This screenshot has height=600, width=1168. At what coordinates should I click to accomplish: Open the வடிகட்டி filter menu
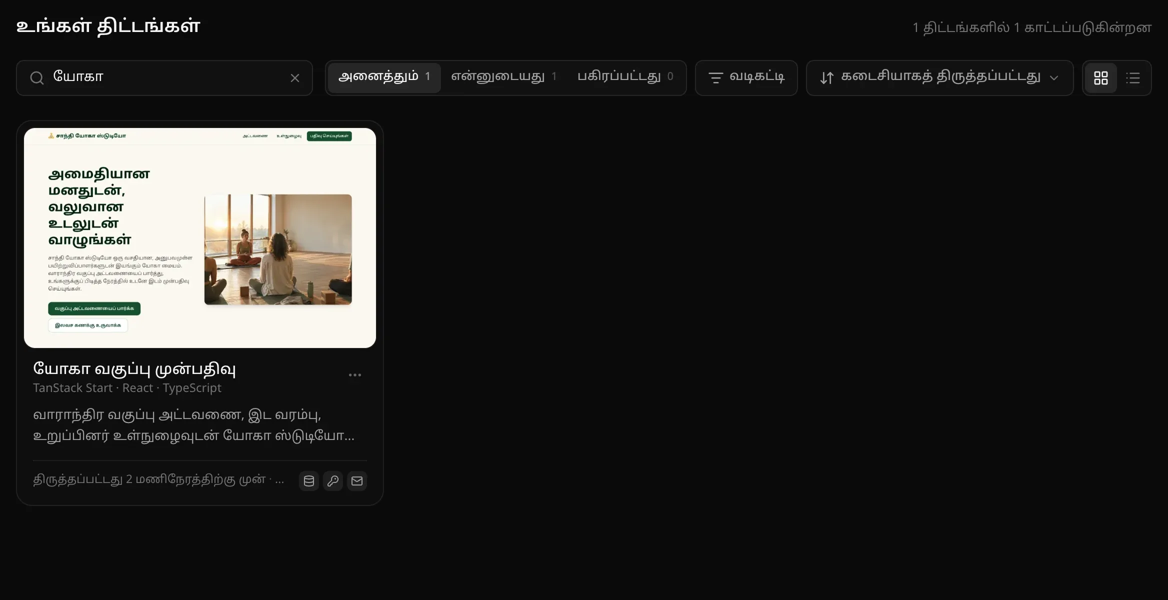[x=746, y=78]
